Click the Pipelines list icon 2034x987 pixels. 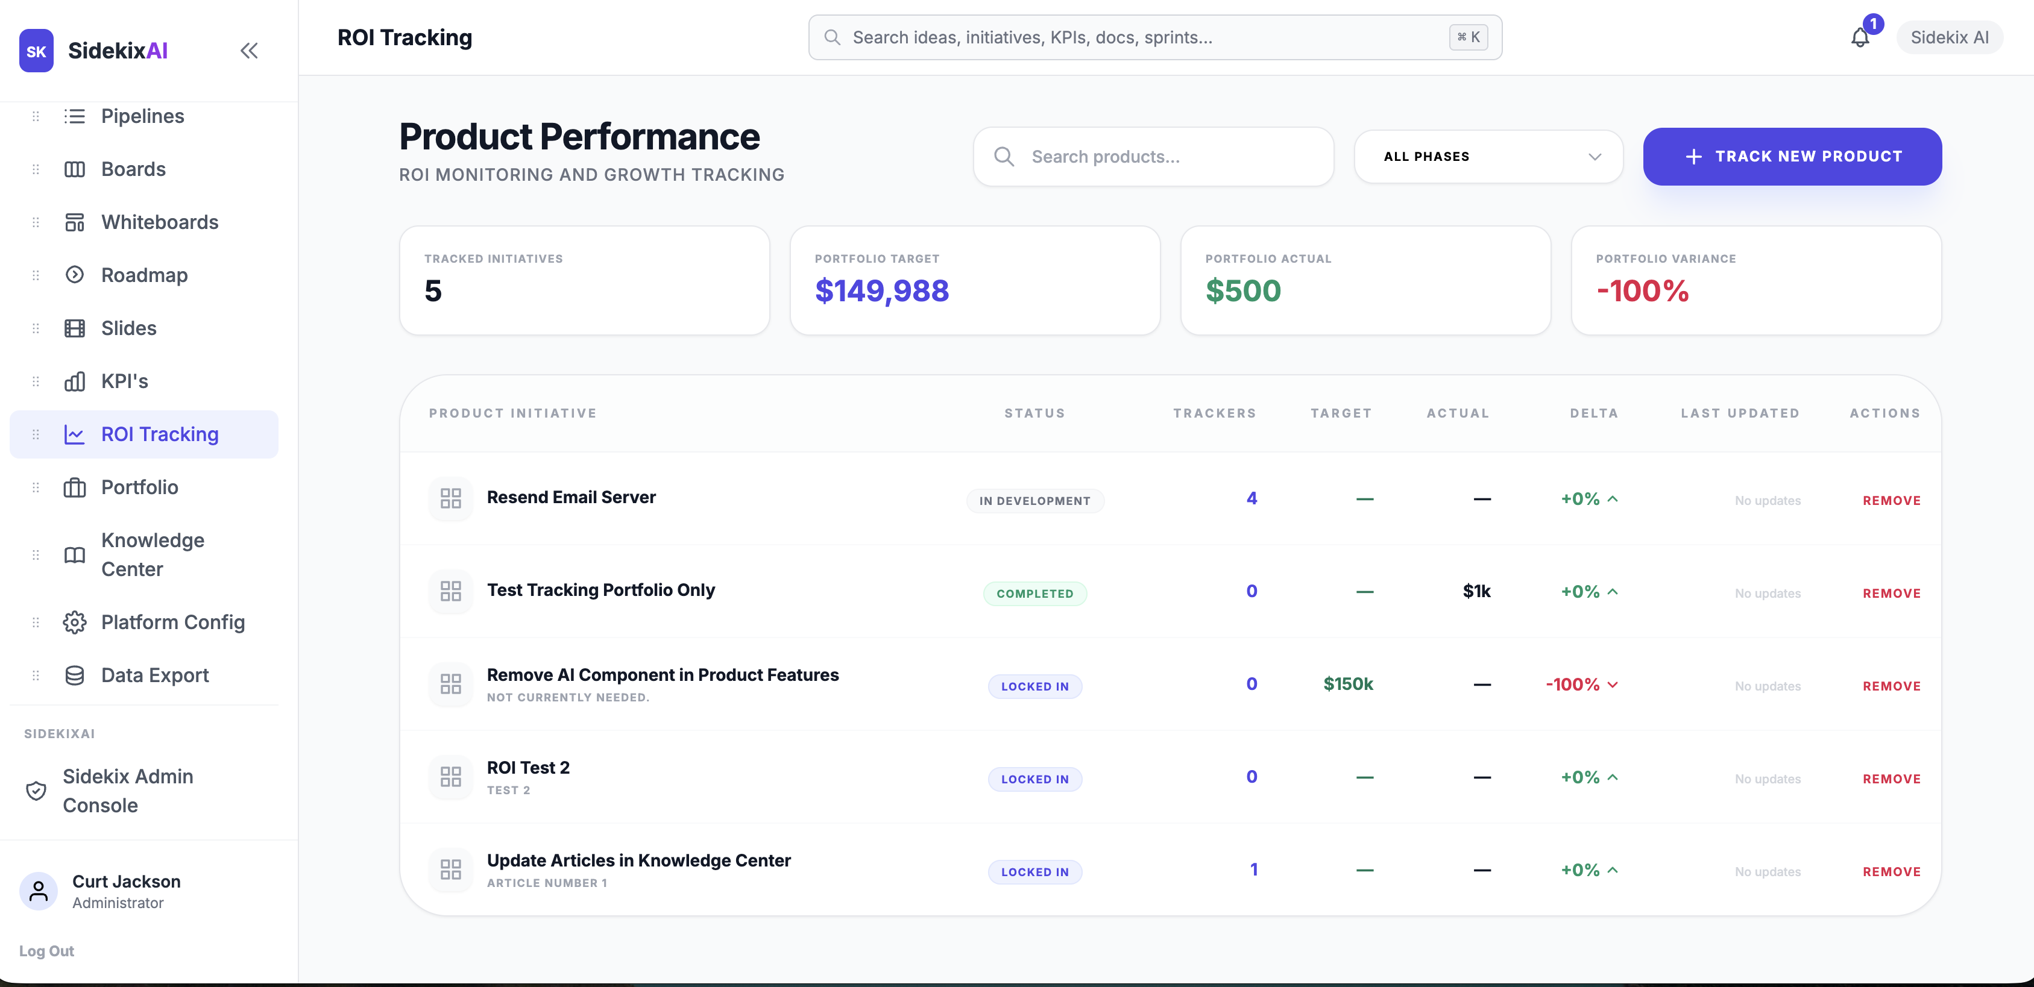pos(74,116)
